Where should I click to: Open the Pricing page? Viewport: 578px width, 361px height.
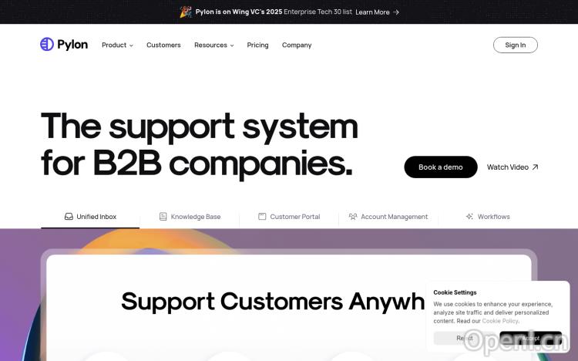click(257, 45)
